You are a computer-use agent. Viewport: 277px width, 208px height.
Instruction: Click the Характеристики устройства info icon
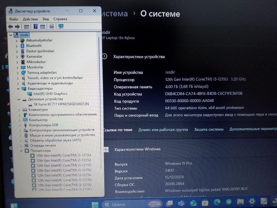tap(105, 57)
